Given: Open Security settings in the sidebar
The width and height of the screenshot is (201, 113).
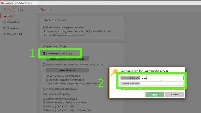Looking at the screenshot, I should tap(11, 16).
